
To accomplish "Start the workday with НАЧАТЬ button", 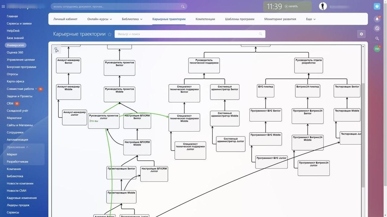I will click(291, 6).
